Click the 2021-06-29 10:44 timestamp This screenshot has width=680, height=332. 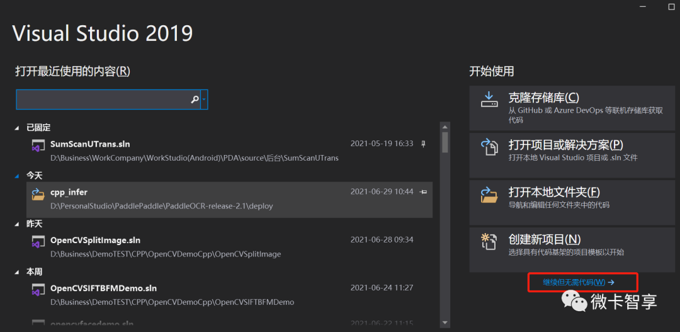[382, 192]
